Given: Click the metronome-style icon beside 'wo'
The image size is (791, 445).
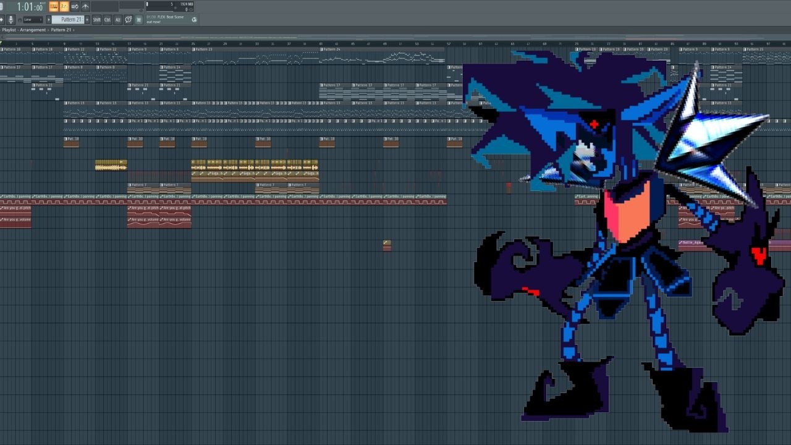Looking at the screenshot, I should pyautogui.click(x=85, y=7).
